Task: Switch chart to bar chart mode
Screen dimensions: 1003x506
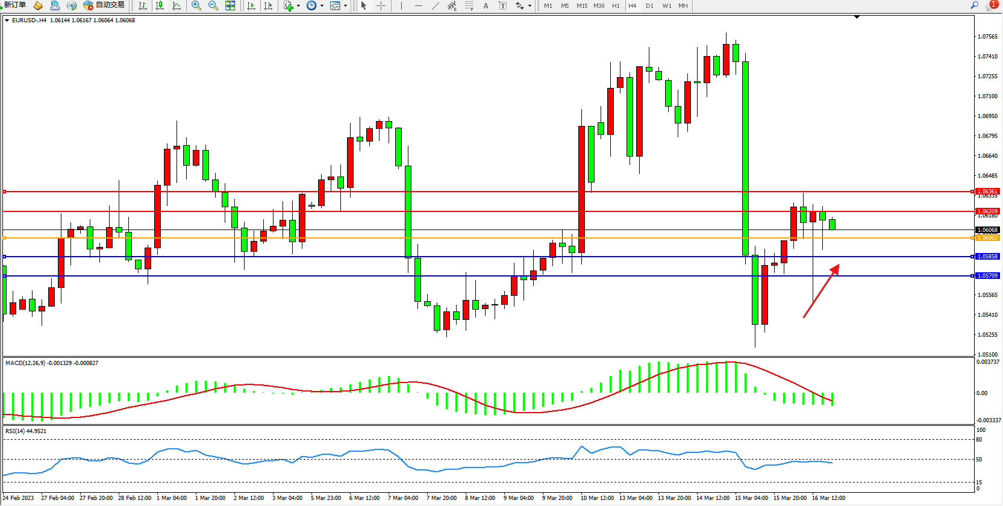Action: 143,5
